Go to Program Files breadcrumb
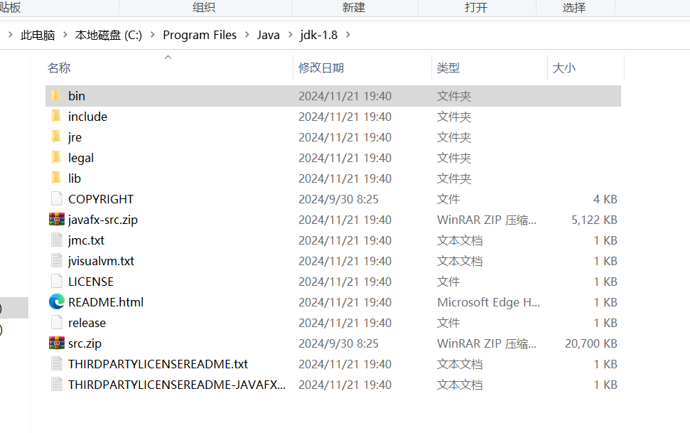690x433 pixels. coord(200,35)
